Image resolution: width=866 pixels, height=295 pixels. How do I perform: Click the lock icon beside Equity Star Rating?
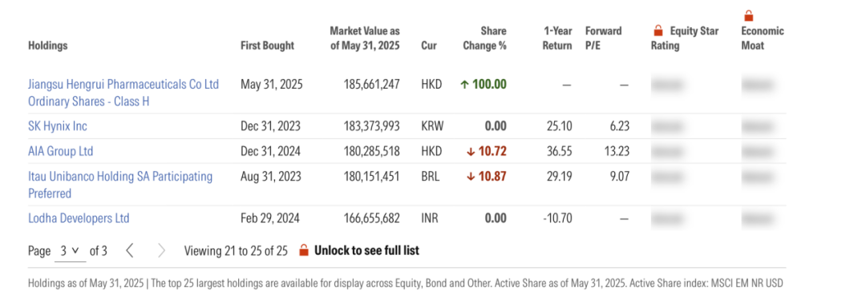point(658,31)
